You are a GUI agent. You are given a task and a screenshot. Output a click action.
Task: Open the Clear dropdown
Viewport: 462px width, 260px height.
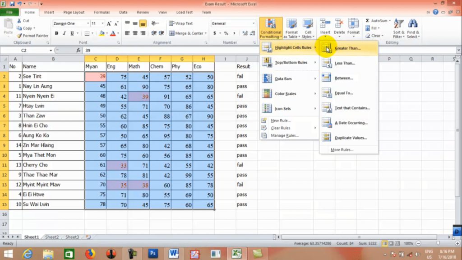(374, 36)
